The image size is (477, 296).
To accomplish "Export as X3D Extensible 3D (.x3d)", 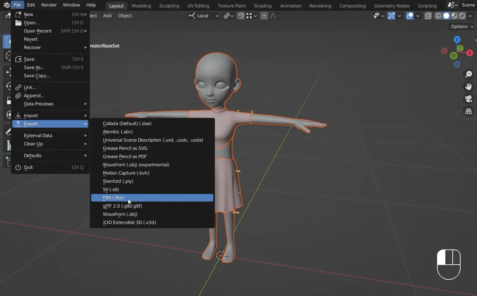I will click(152, 222).
